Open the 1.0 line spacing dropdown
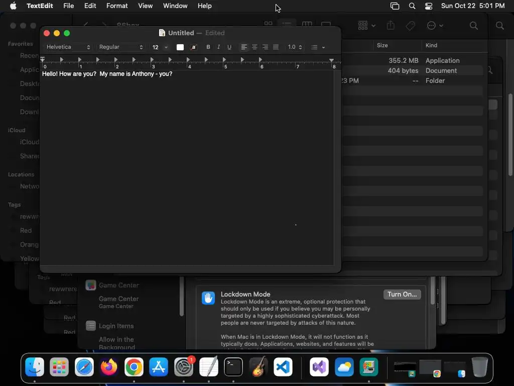The image size is (514, 386). [294, 47]
